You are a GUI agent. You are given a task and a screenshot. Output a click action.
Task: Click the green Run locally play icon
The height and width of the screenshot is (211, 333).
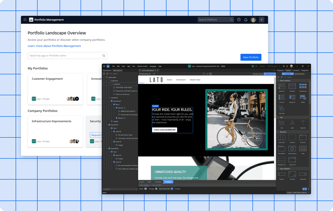point(253,66)
